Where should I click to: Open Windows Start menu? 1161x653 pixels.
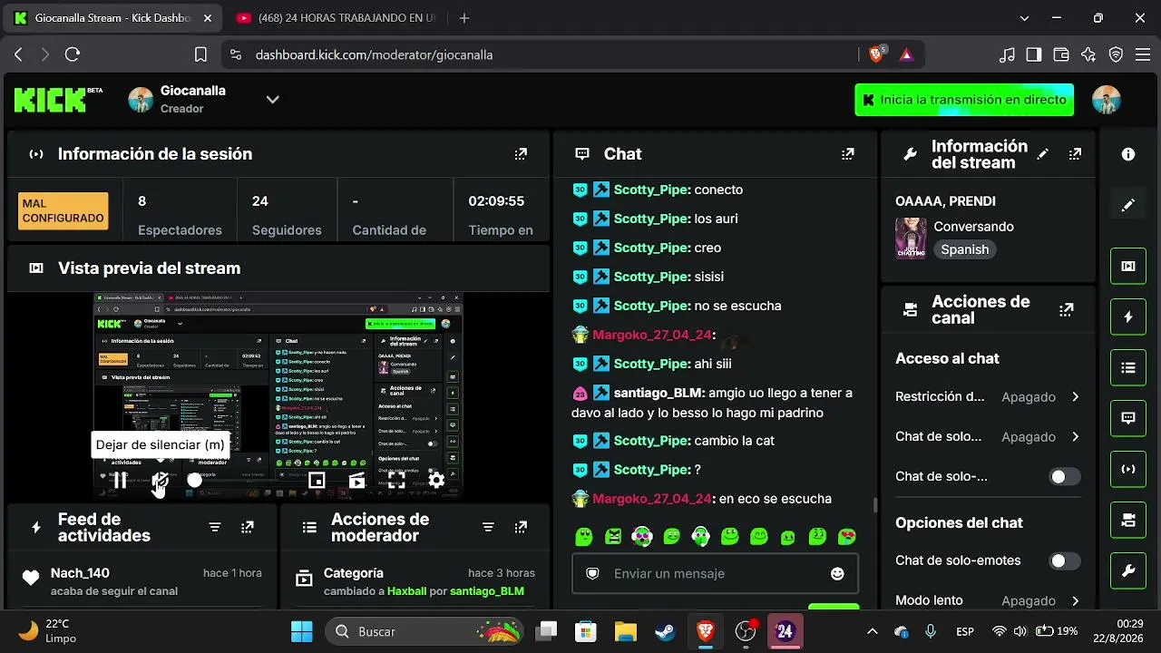[302, 631]
